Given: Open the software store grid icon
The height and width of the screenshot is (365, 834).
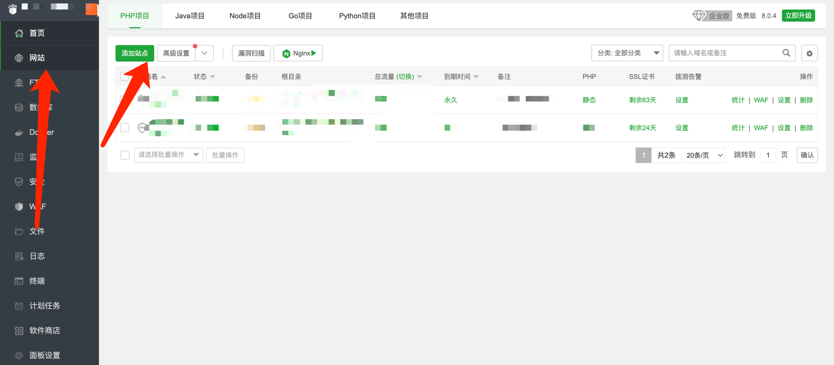Looking at the screenshot, I should point(19,331).
